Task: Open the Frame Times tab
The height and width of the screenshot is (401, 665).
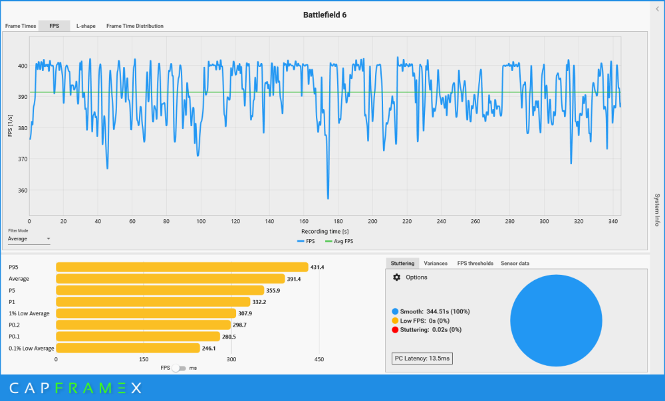Action: [21, 26]
